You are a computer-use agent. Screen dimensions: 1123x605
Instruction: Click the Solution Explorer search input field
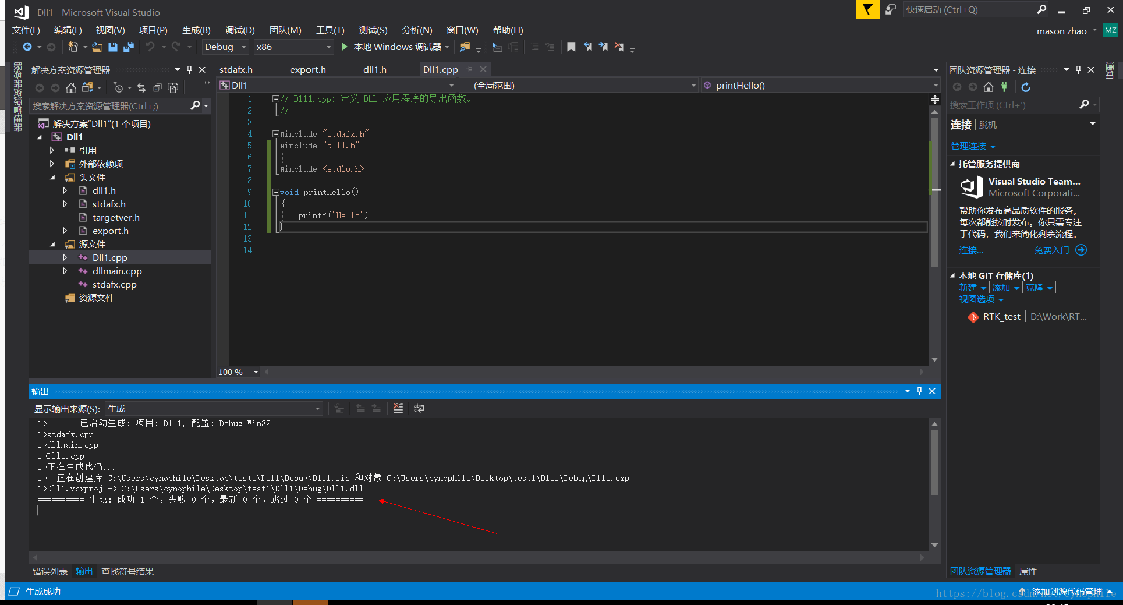pos(111,106)
